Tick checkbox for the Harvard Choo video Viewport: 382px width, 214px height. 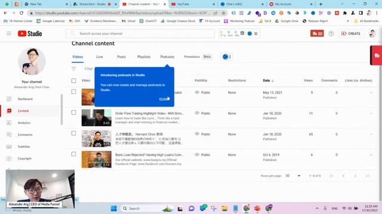73,133
